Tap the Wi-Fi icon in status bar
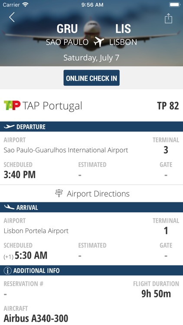The width and height of the screenshot is (183, 325). pos(26,5)
